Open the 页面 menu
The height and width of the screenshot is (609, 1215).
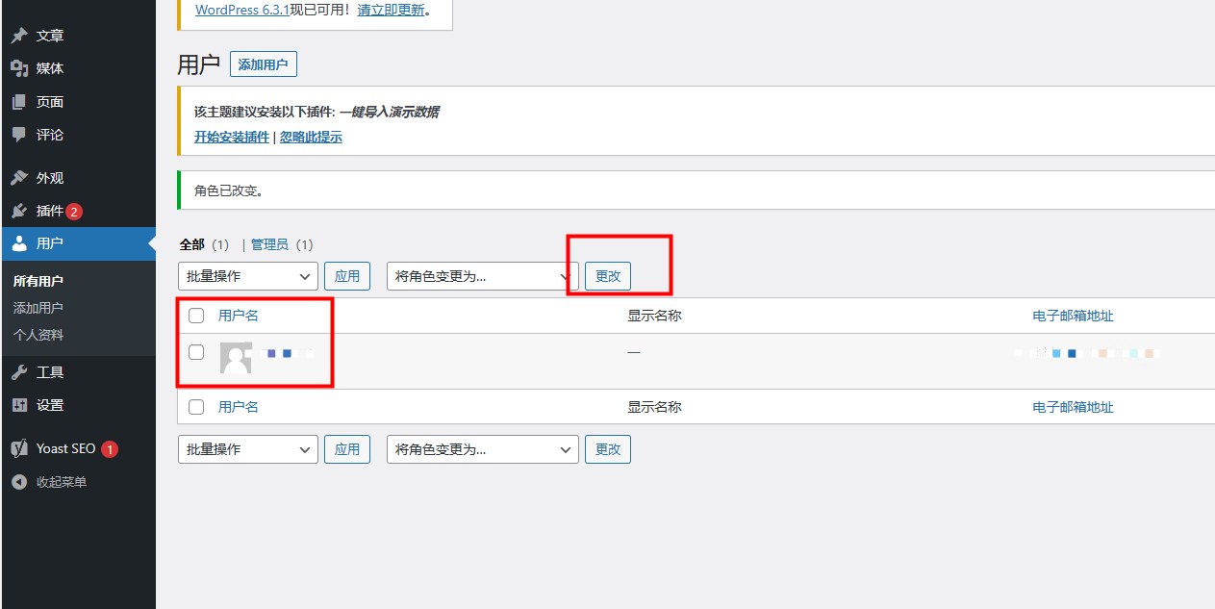point(78,102)
